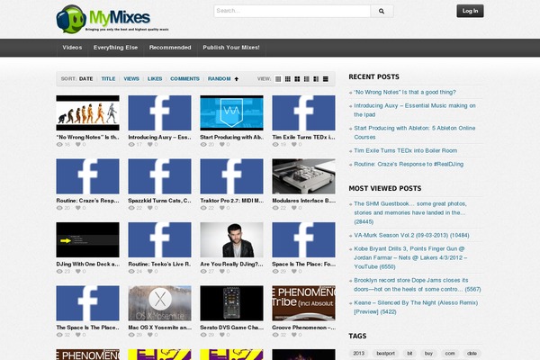Sort posts by Title
The width and height of the screenshot is (540, 360).
pos(108,79)
